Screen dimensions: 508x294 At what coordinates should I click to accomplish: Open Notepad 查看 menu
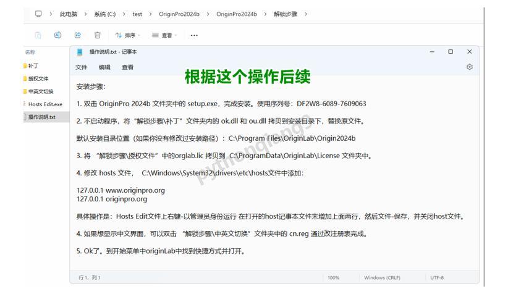127,67
